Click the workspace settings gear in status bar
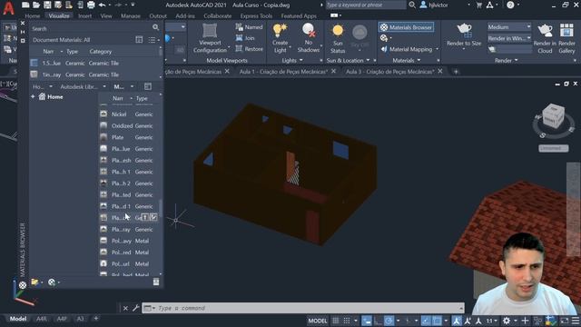The image size is (581, 327). (507, 321)
